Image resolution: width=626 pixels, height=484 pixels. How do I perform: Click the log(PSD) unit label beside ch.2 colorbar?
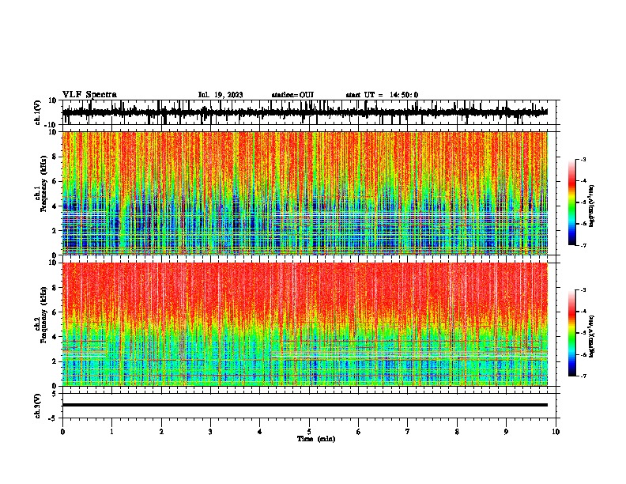591,336
